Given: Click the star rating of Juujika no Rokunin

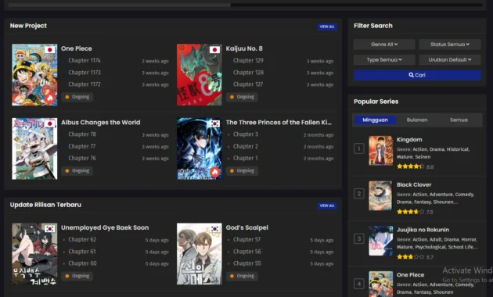Looking at the screenshot, I should pyautogui.click(x=410, y=257).
